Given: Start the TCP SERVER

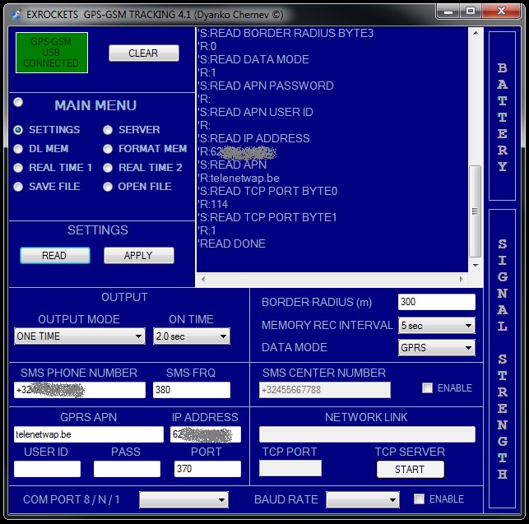Looking at the screenshot, I should [411, 470].
